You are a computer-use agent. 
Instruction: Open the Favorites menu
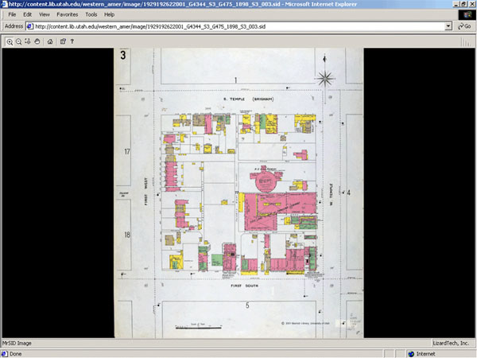pos(67,14)
